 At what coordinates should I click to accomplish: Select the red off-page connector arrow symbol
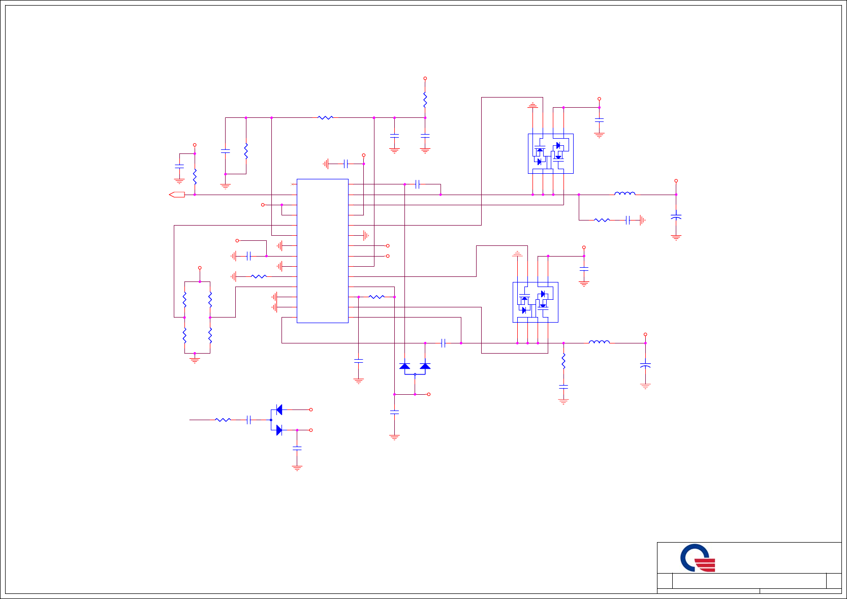177,195
